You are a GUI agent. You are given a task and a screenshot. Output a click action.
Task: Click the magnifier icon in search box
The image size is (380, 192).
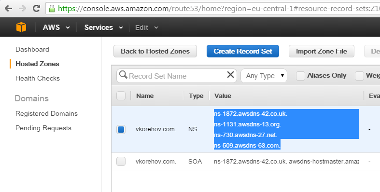(x=123, y=75)
